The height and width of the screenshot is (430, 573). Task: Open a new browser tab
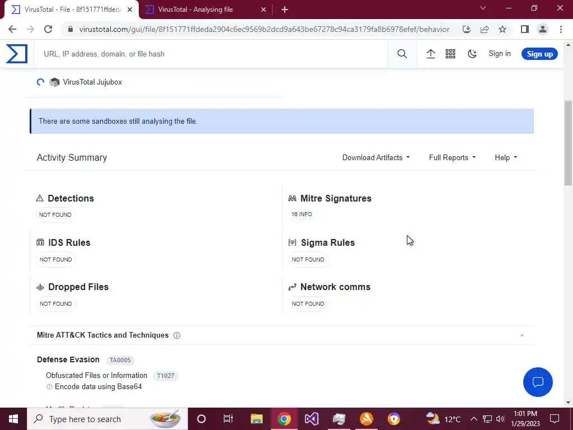pos(285,10)
